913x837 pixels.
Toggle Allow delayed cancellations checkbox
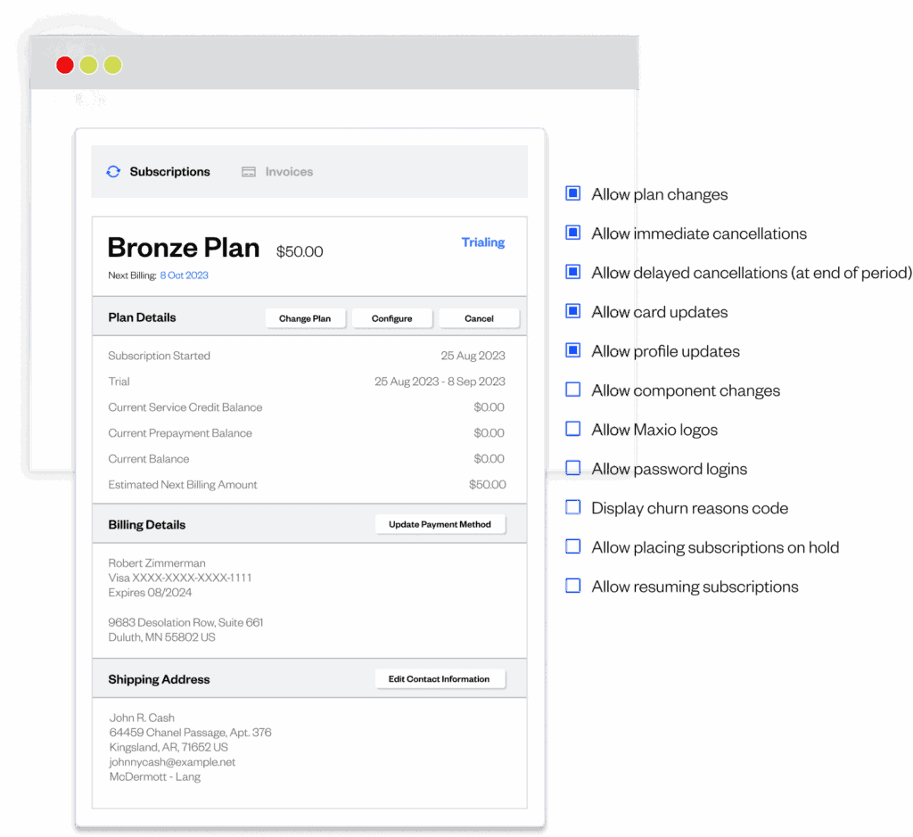573,272
